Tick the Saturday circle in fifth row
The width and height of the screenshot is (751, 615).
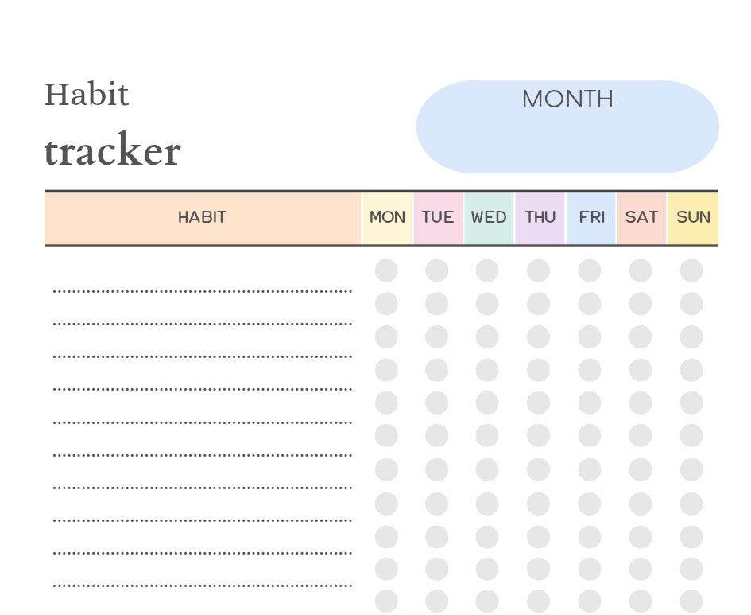[x=641, y=403]
